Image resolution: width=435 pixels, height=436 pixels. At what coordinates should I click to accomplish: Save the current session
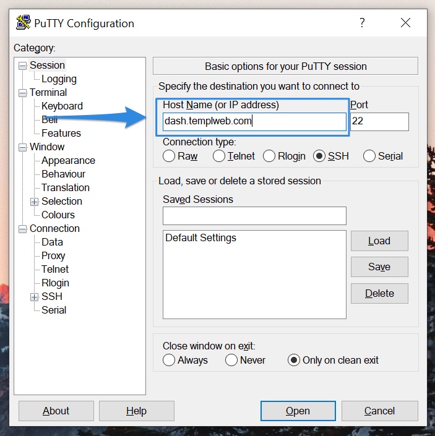click(379, 267)
